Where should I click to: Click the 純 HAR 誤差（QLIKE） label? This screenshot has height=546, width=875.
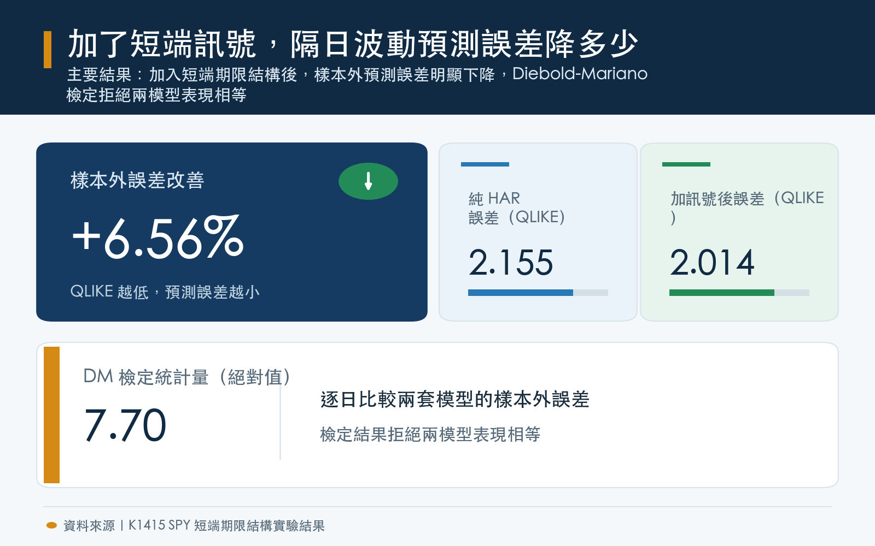[517, 207]
